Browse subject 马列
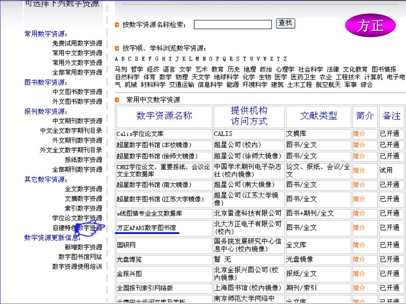This screenshot has height=304, width=406. tap(121, 69)
